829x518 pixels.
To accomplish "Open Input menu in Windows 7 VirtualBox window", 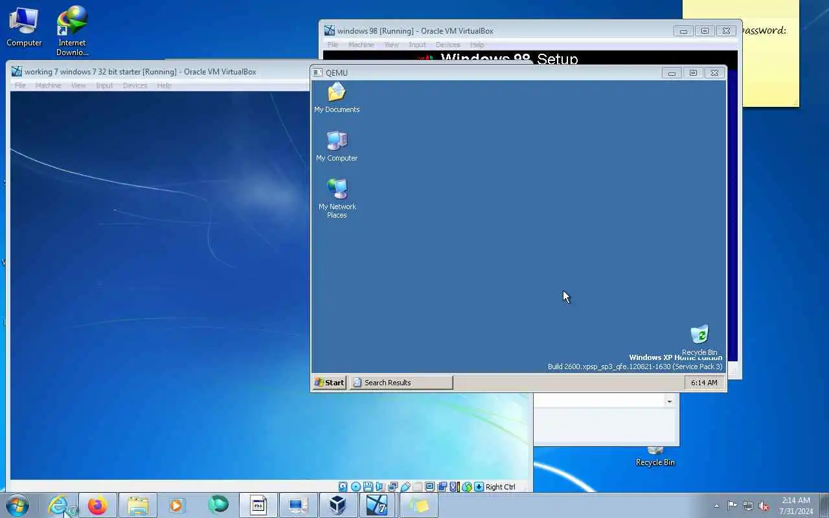I will click(104, 85).
